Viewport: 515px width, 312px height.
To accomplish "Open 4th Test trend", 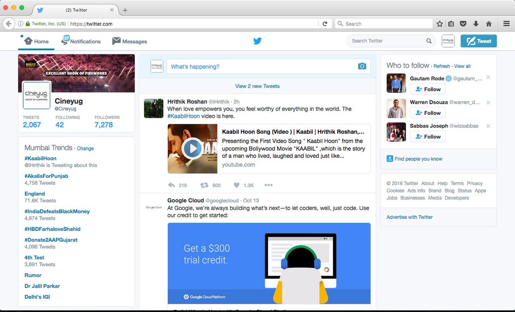I will (x=34, y=258).
